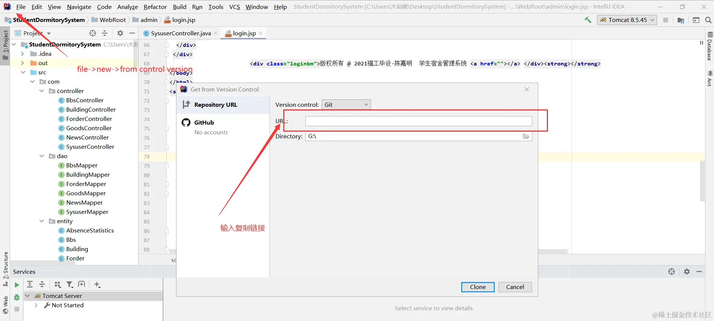
Task: Click the Run green play icon in Services
Action: [x=17, y=285]
